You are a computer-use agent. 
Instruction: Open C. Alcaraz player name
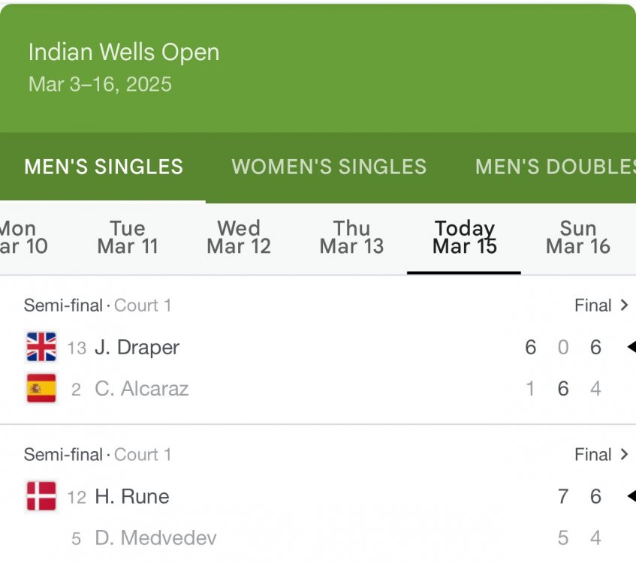point(141,389)
